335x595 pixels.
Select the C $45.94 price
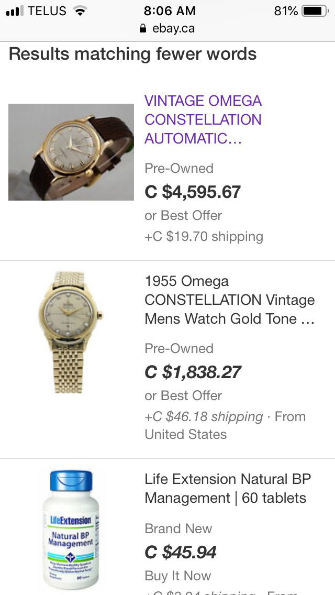pyautogui.click(x=181, y=552)
